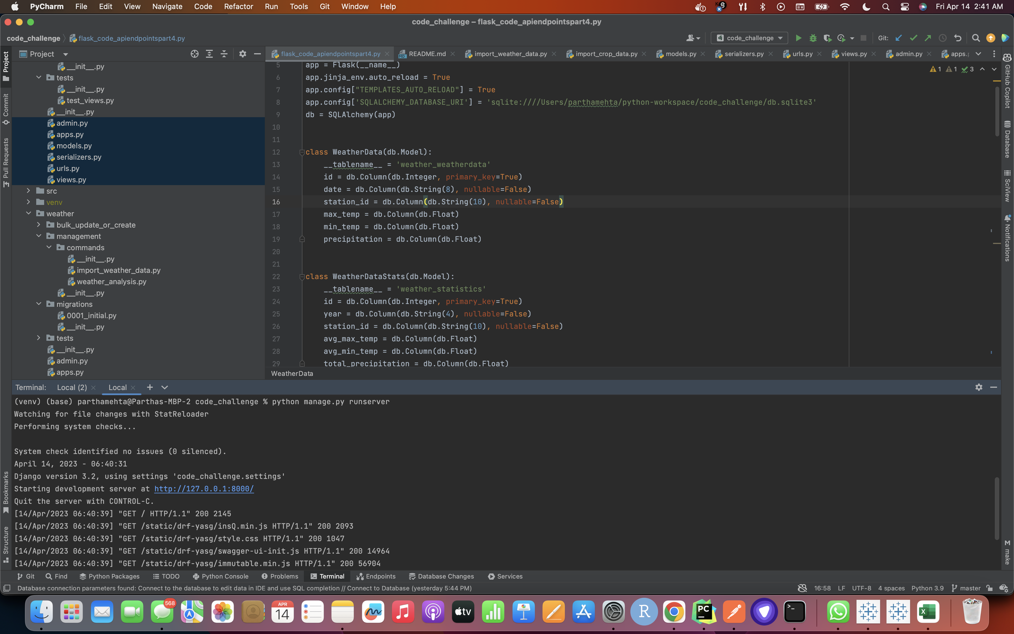Open the Refactor menu
The width and height of the screenshot is (1014, 634).
[x=238, y=6]
